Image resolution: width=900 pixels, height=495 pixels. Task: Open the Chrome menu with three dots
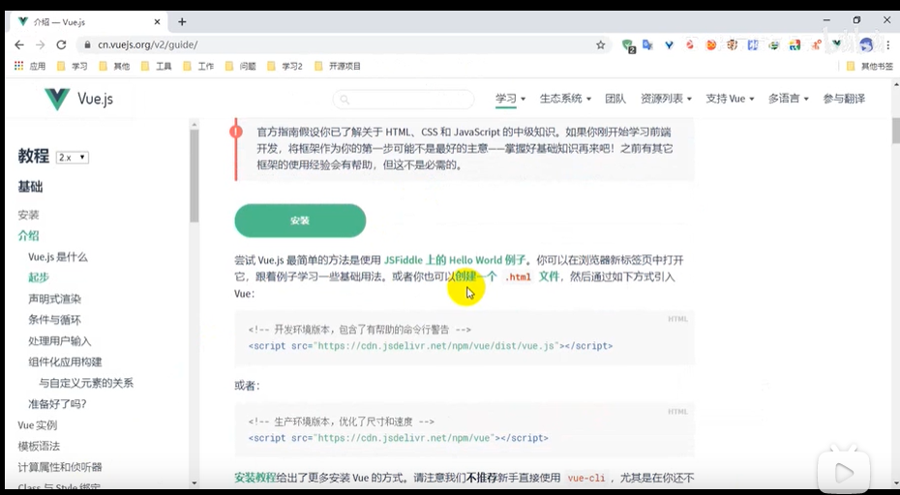click(x=887, y=44)
